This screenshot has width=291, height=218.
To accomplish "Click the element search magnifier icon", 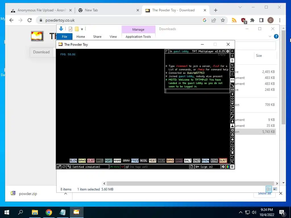I will (232, 162).
